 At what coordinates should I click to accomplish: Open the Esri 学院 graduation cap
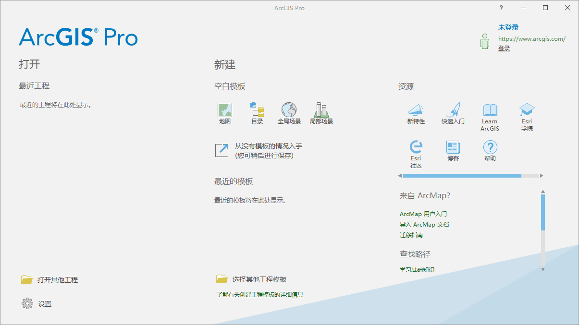[x=527, y=110]
